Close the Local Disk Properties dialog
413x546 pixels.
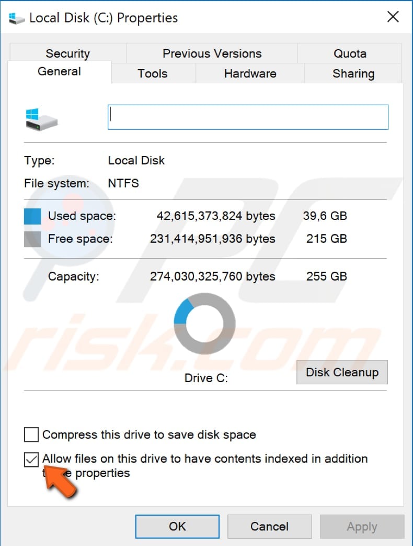393,17
